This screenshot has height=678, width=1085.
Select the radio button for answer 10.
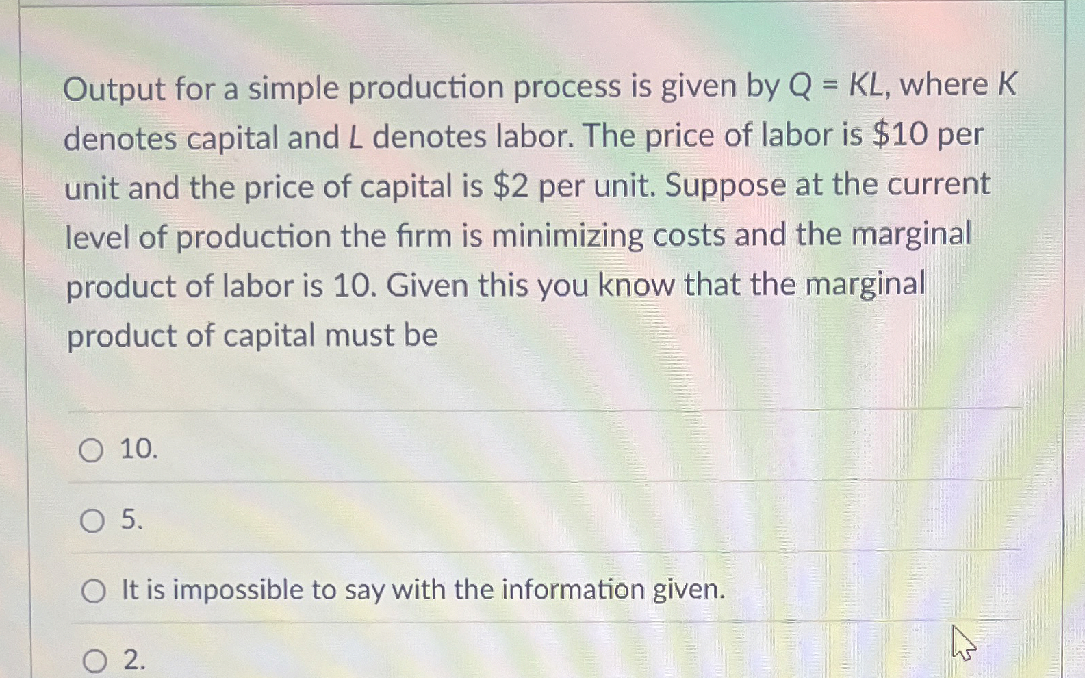coord(92,451)
